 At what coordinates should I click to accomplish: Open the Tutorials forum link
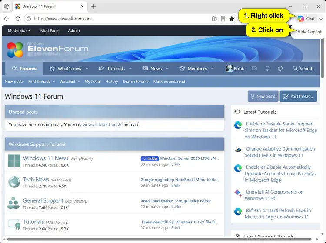tap(33, 222)
